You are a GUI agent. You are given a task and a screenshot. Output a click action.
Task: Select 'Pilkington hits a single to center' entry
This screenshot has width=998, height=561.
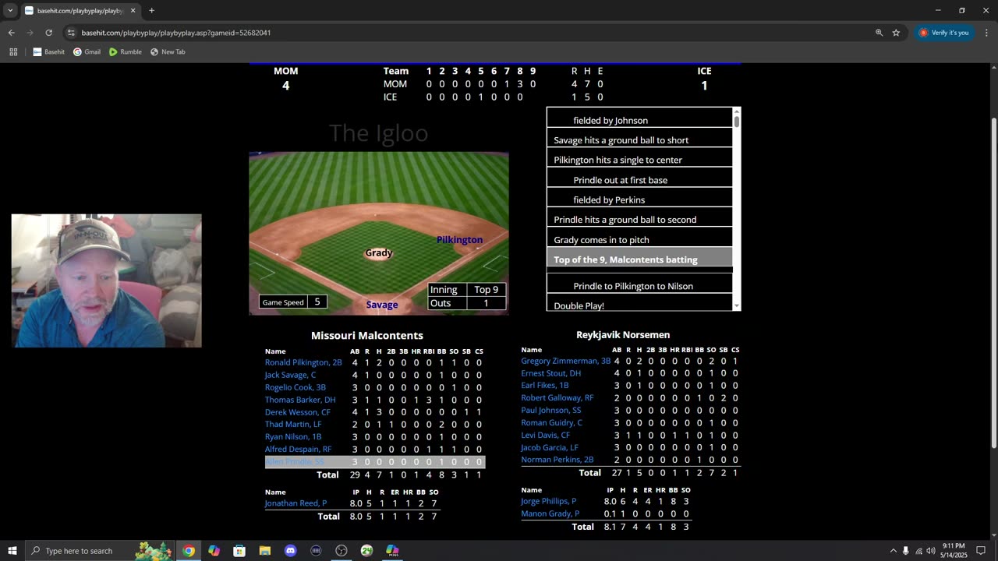(639, 160)
